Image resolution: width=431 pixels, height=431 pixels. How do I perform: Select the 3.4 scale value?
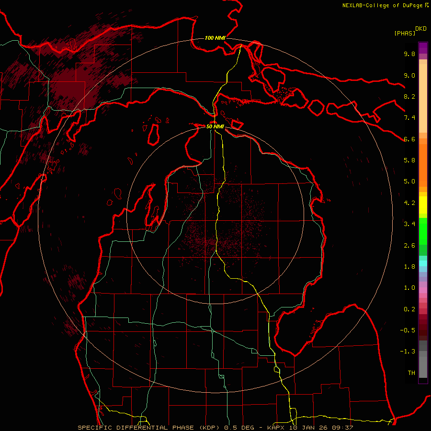[409, 224]
